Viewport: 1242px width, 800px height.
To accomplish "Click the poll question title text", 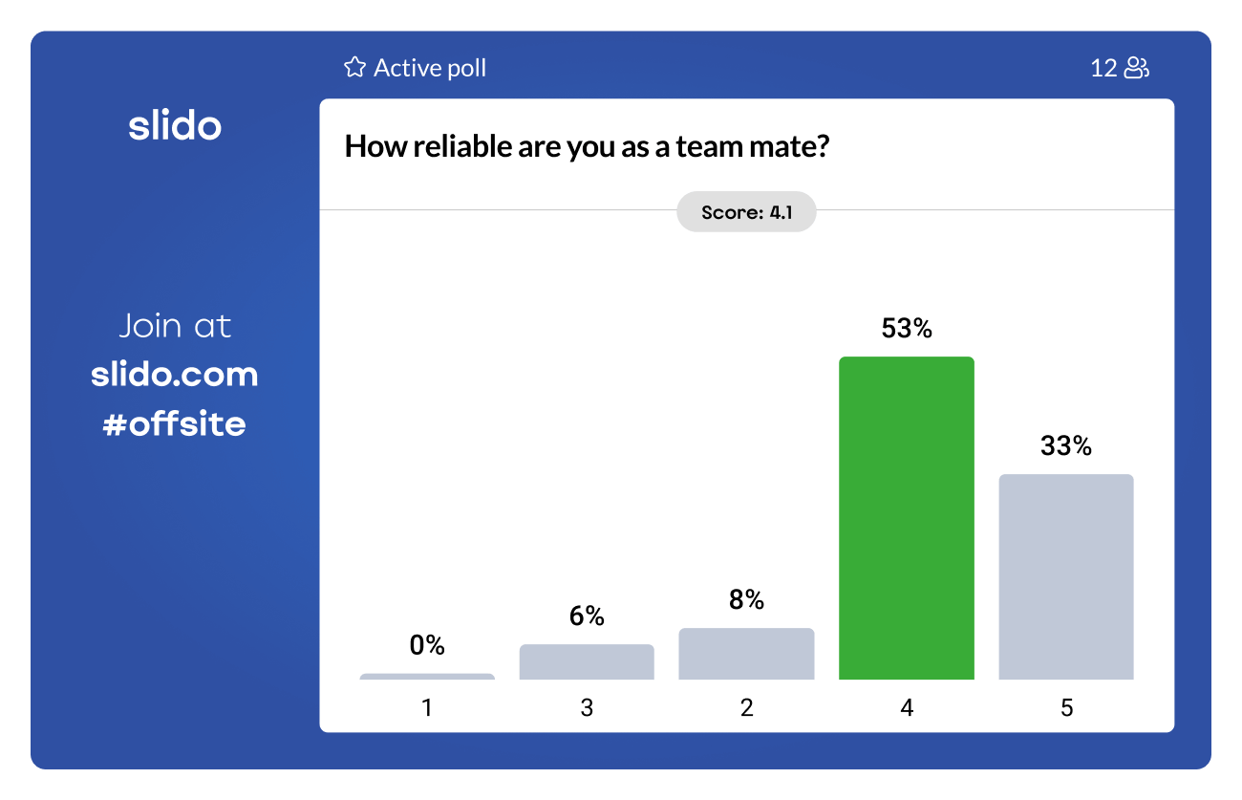I will click(586, 146).
